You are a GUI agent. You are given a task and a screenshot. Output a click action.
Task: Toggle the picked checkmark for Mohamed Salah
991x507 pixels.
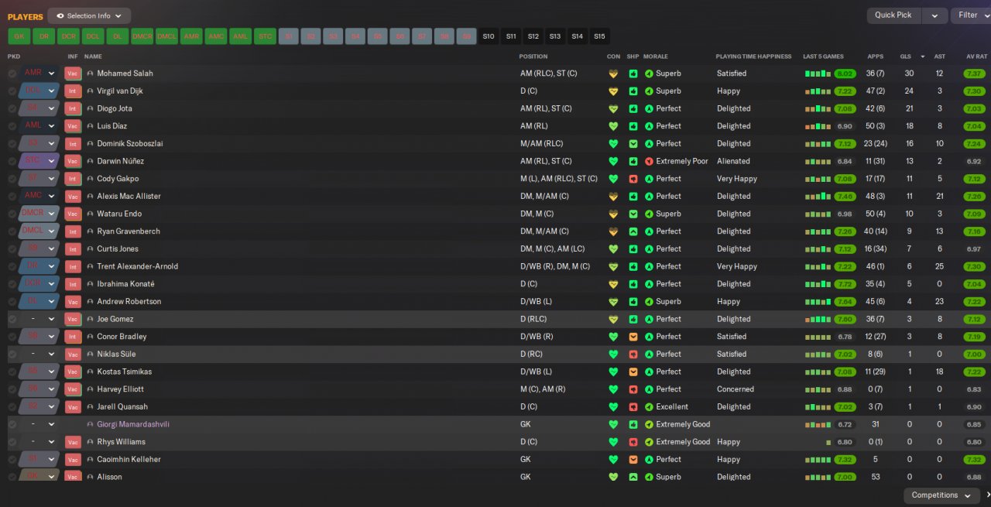pyautogui.click(x=12, y=74)
